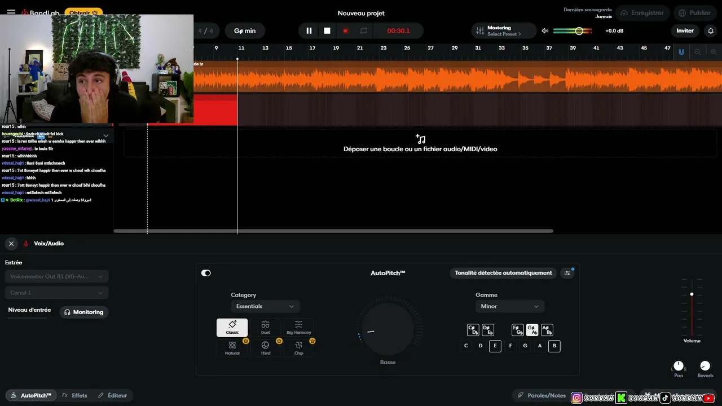Click the Tonalité détectée automatiquement button

(503, 273)
